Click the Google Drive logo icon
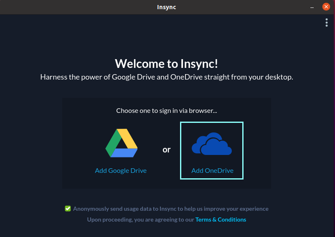This screenshot has height=237, width=335. 122,143
